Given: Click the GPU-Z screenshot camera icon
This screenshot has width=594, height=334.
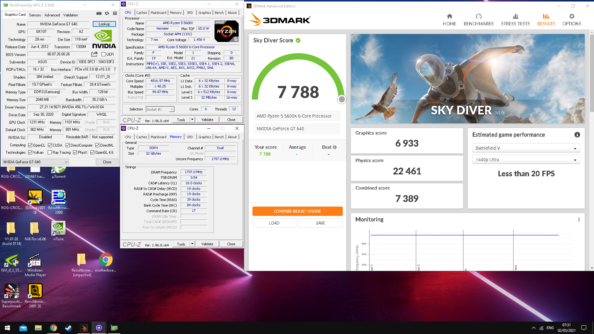Looking at the screenshot, I should [x=99, y=13].
